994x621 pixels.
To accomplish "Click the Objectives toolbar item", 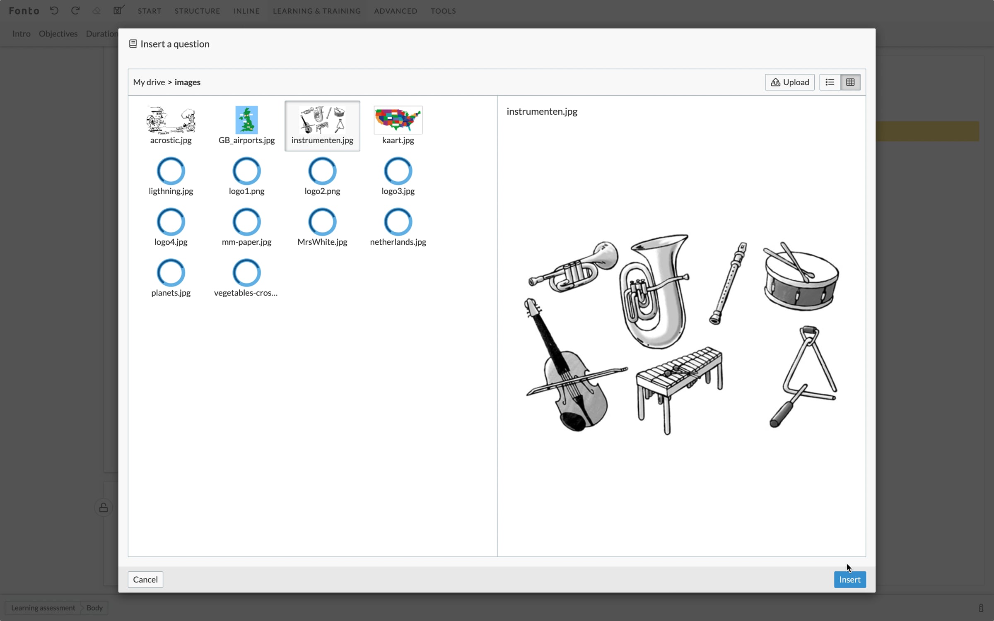I will pos(58,34).
